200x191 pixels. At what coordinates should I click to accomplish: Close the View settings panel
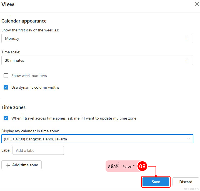197,4
